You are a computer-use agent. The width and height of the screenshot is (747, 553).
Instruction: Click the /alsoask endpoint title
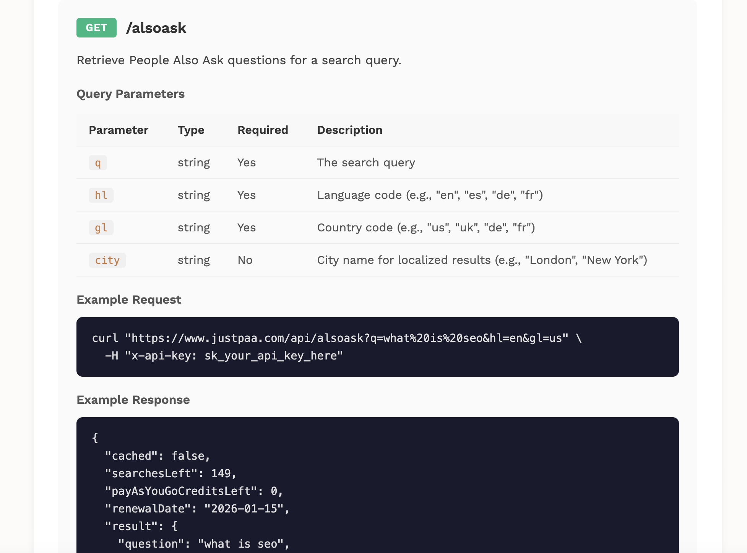(157, 28)
